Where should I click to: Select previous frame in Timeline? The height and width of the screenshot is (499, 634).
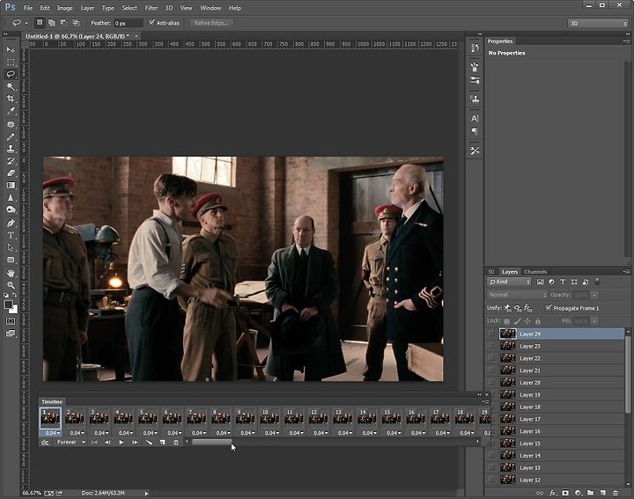click(x=107, y=443)
